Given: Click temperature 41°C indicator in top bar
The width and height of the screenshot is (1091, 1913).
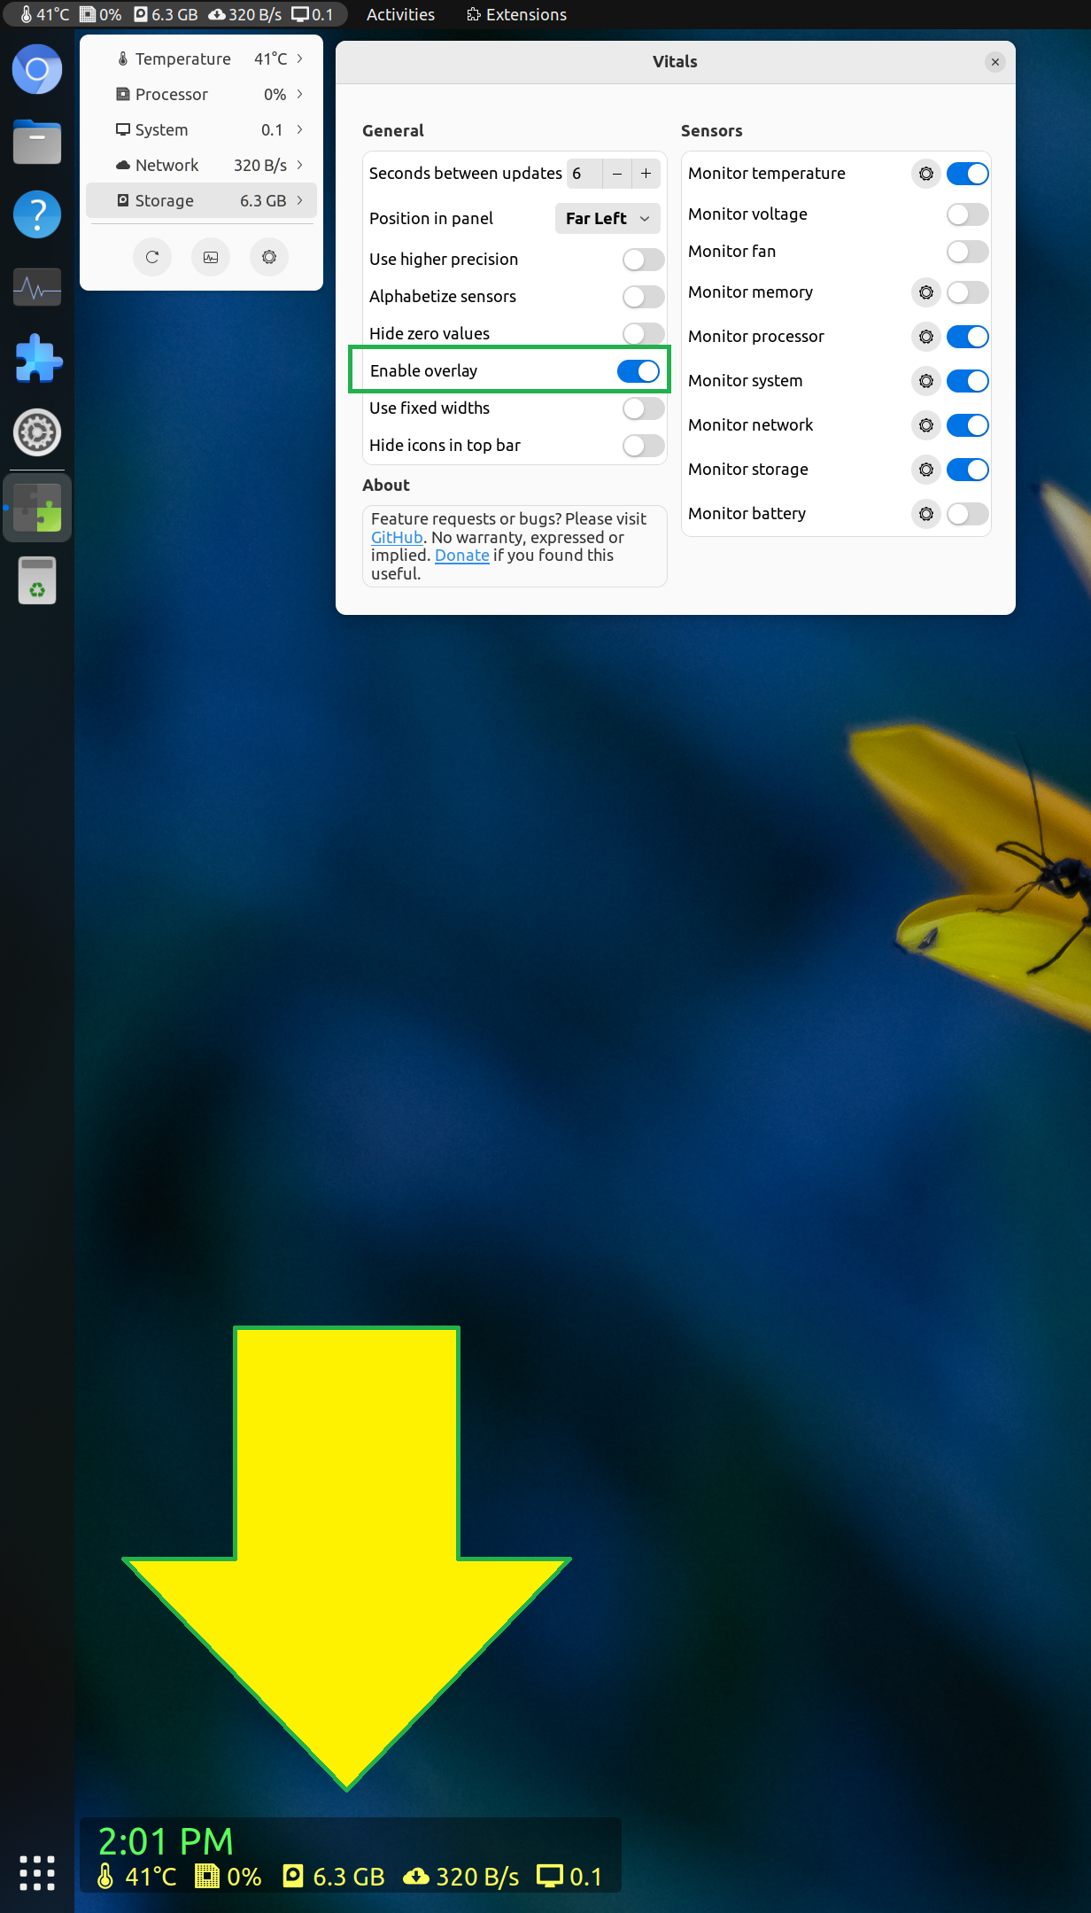Looking at the screenshot, I should pos(44,14).
